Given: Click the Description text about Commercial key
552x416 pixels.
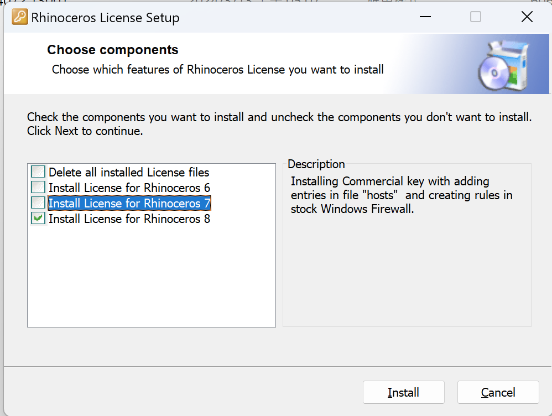Looking at the screenshot, I should click(x=401, y=195).
